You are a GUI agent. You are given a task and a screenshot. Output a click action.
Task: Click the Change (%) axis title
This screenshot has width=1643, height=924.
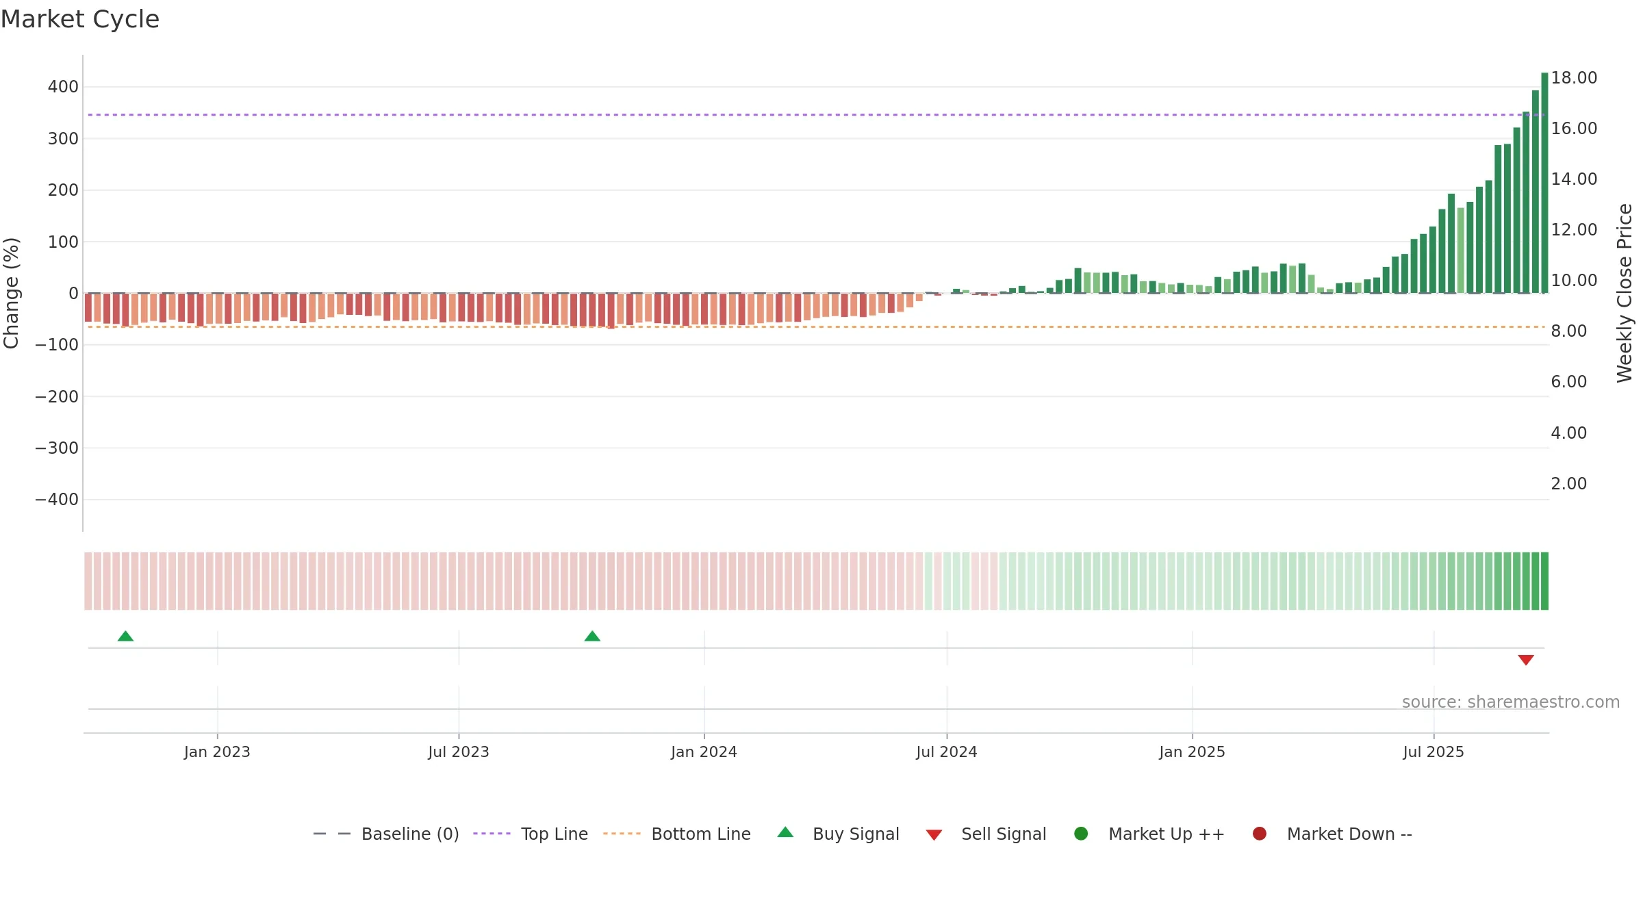11,293
